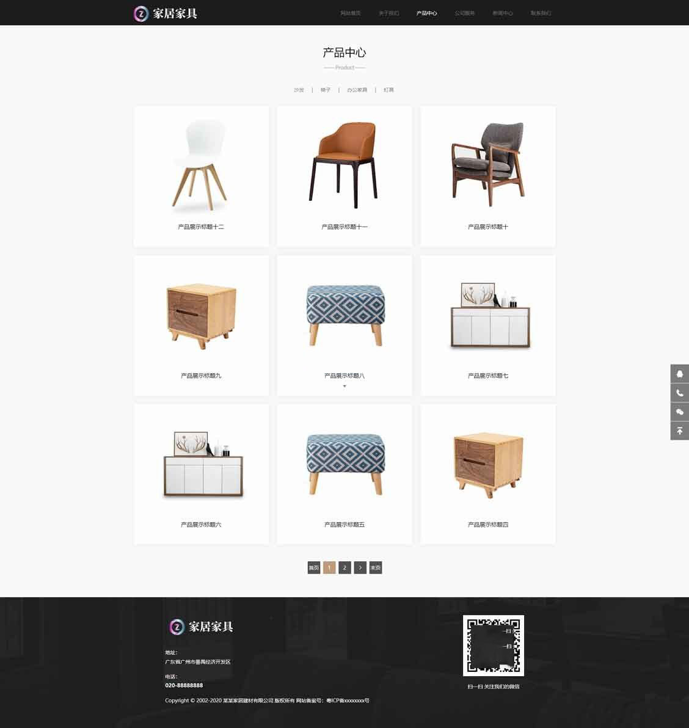This screenshot has width=689, height=728.
Task: Click the back-to-top arrow icon
Action: click(679, 431)
